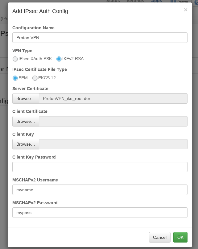Browse for the Server Certificate file
Viewport: 198px width, 249px height.
tap(26, 98)
